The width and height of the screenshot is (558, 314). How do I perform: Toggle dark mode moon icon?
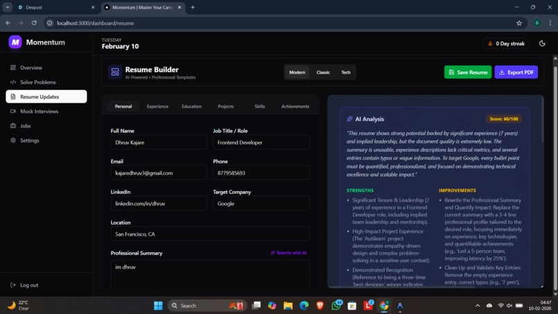542,44
